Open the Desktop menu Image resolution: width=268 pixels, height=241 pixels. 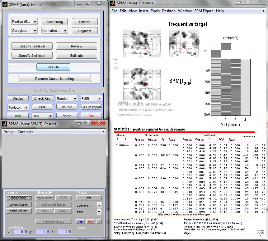tap(169, 11)
